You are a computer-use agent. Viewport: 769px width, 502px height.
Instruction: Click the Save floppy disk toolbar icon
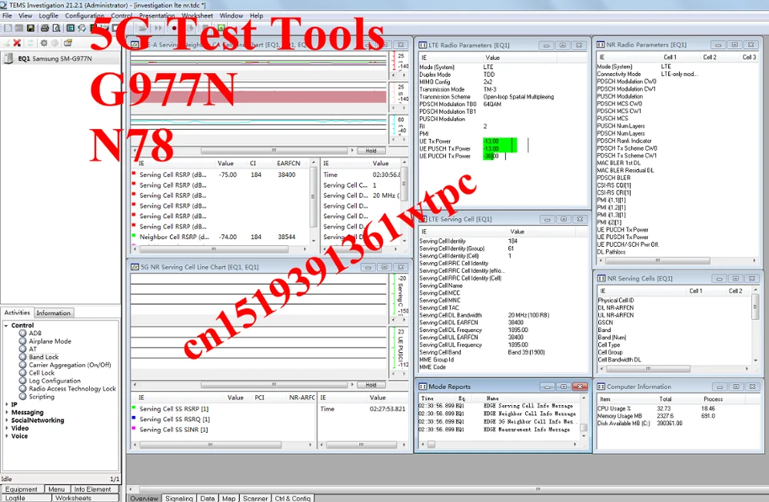(31, 28)
